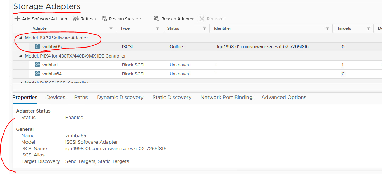The height and width of the screenshot is (174, 382).
Task: Click the Add Software Adapter button label
Action: pos(45,19)
